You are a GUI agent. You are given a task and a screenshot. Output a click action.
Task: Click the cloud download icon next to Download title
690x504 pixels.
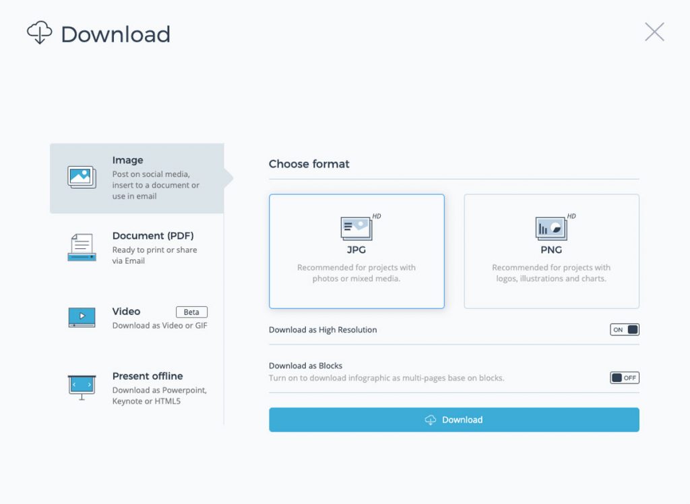[40, 33]
